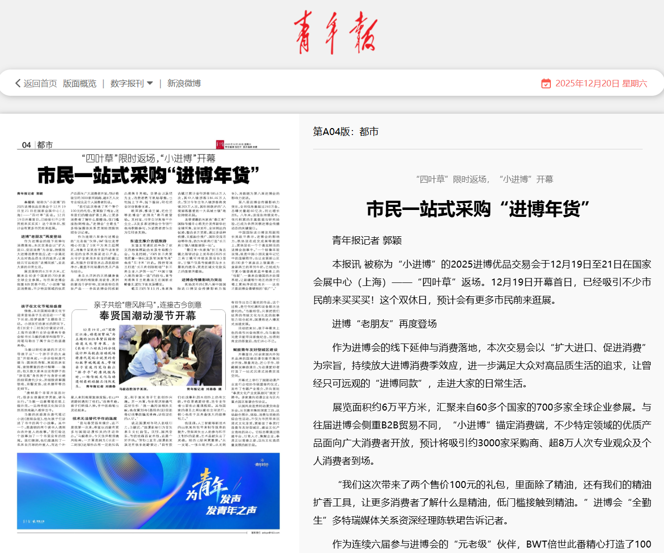Click the small red logo in the page 04 header
Screen dimensions: 664x553
point(220,144)
